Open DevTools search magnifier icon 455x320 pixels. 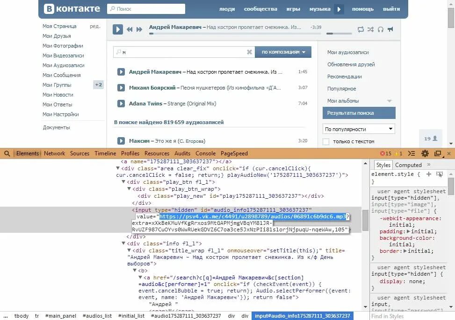(x=7, y=153)
